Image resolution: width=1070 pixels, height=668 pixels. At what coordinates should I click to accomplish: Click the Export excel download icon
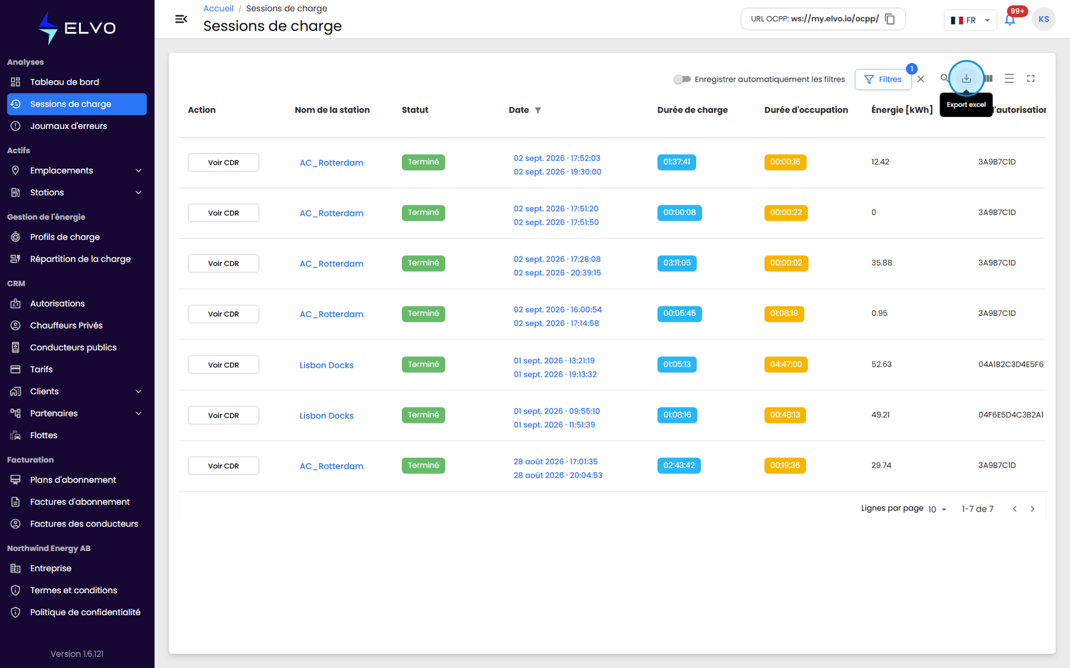pyautogui.click(x=966, y=79)
